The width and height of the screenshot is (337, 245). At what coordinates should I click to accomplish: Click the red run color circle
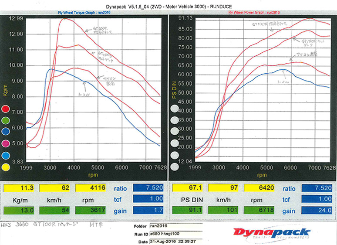point(6,109)
